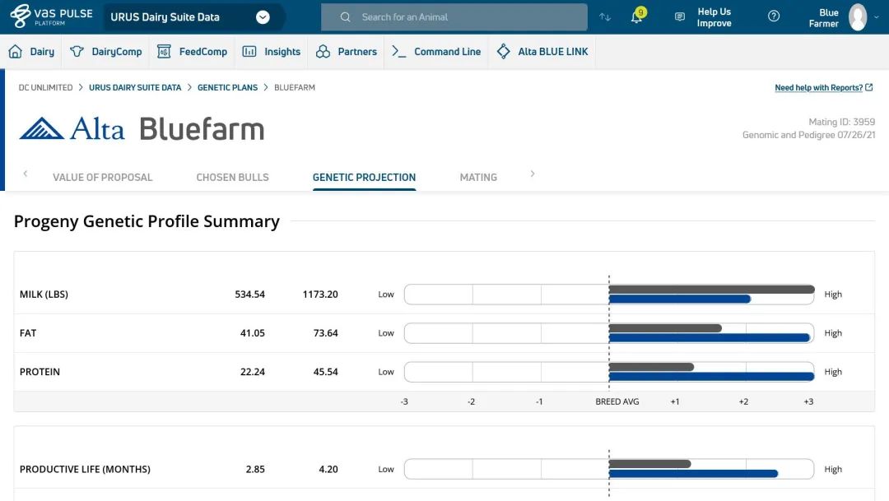Viewport: 889px width, 501px height.
Task: Go to URUS DAIRY SUITE DATA breadcrumb
Action: click(135, 87)
